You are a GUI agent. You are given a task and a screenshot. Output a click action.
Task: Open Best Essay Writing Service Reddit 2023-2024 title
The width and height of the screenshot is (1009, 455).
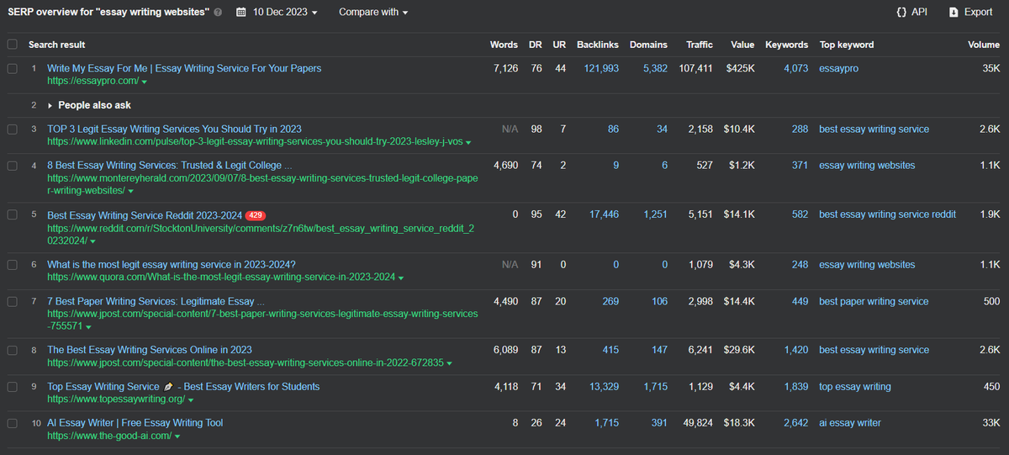144,214
